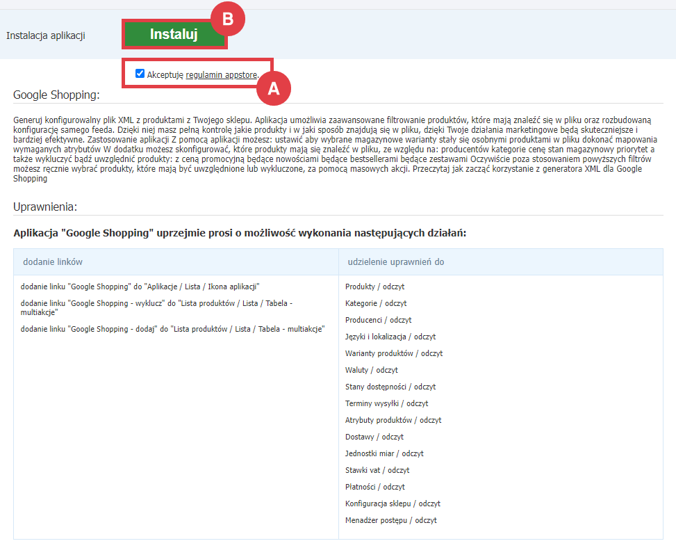Select the Języki i lokalizacja permission row
The width and height of the screenshot is (676, 548).
tap(390, 337)
